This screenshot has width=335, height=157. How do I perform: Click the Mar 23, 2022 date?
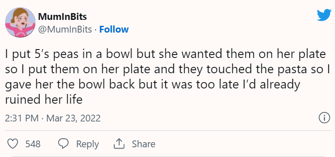click(x=74, y=118)
